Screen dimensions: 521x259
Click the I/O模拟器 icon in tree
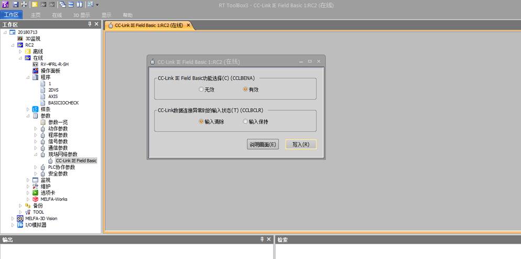[20, 225]
